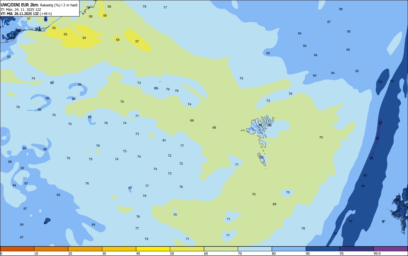Viewport: 408px width, 256px height.
Task: Click the 10–20 orange legend swatch
Action: click(x=51, y=249)
